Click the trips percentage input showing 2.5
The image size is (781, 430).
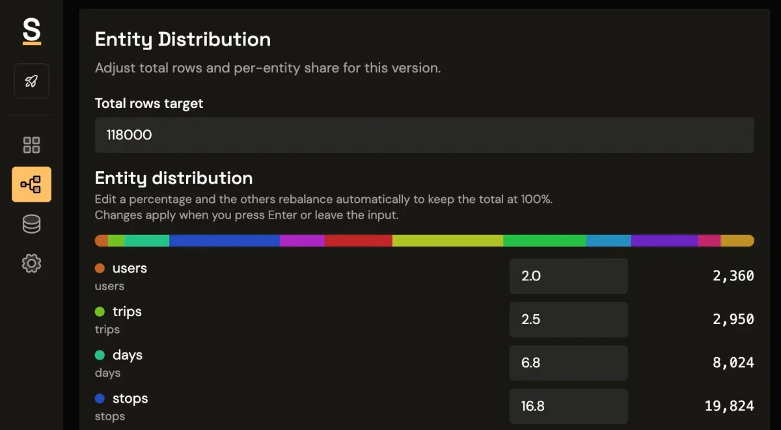click(x=568, y=319)
